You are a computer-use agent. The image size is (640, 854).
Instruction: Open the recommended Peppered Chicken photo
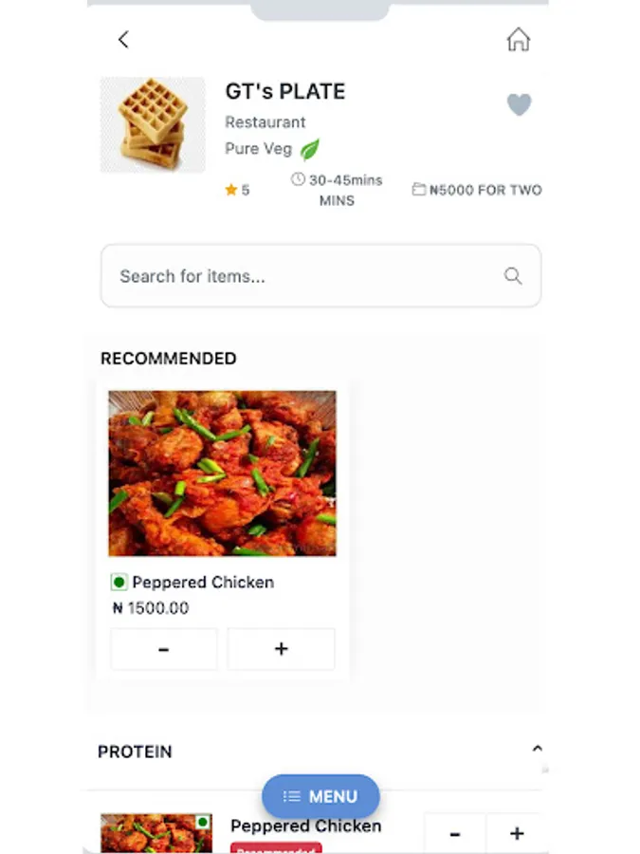point(222,473)
